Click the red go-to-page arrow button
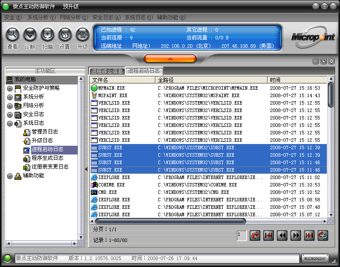 pyautogui.click(x=255, y=235)
